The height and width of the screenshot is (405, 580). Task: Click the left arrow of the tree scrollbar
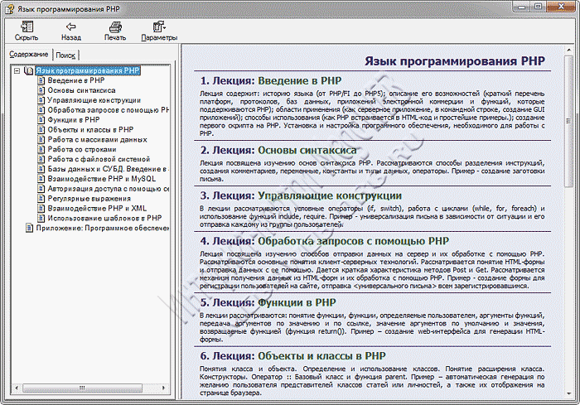(17, 388)
